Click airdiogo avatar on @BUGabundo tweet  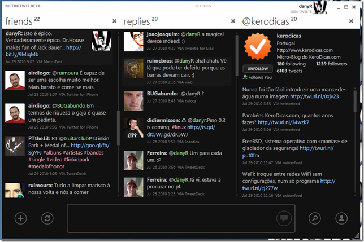(15, 113)
